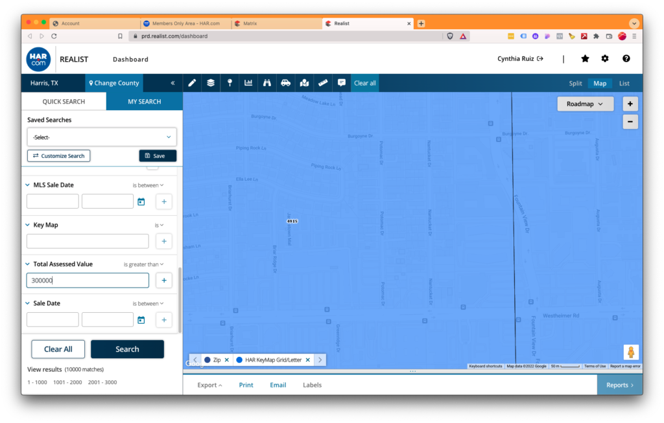Switch to Split view
The height and width of the screenshot is (423, 664).
pos(575,84)
